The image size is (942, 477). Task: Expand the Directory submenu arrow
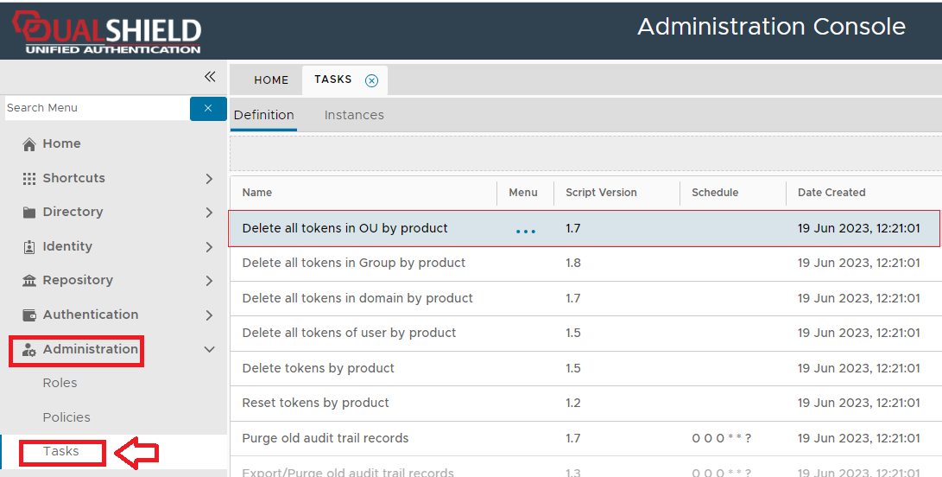(209, 213)
